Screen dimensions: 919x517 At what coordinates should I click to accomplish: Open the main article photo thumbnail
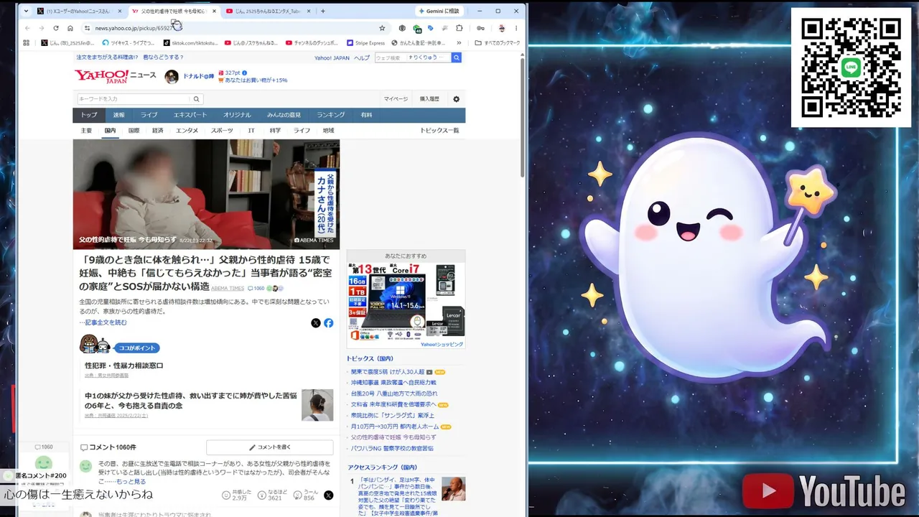(206, 194)
